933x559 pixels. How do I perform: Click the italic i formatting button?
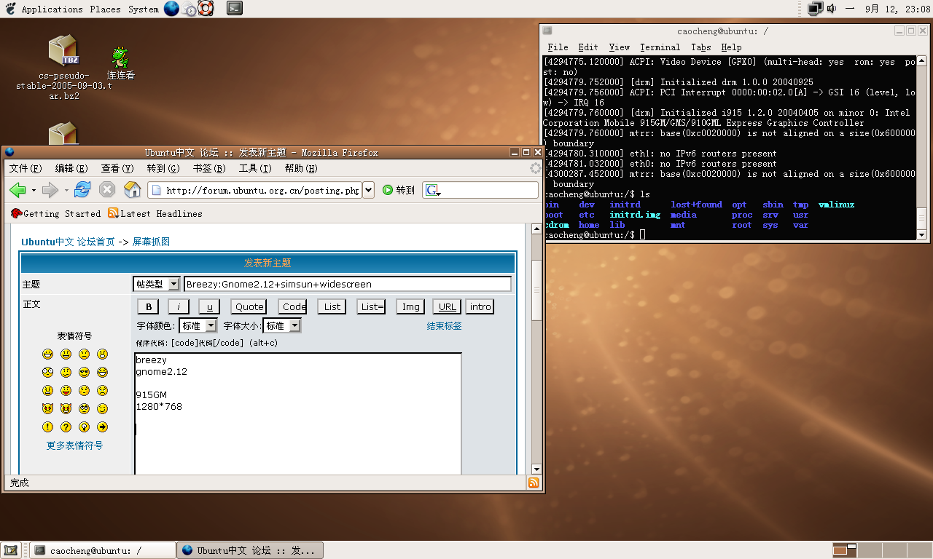point(179,306)
